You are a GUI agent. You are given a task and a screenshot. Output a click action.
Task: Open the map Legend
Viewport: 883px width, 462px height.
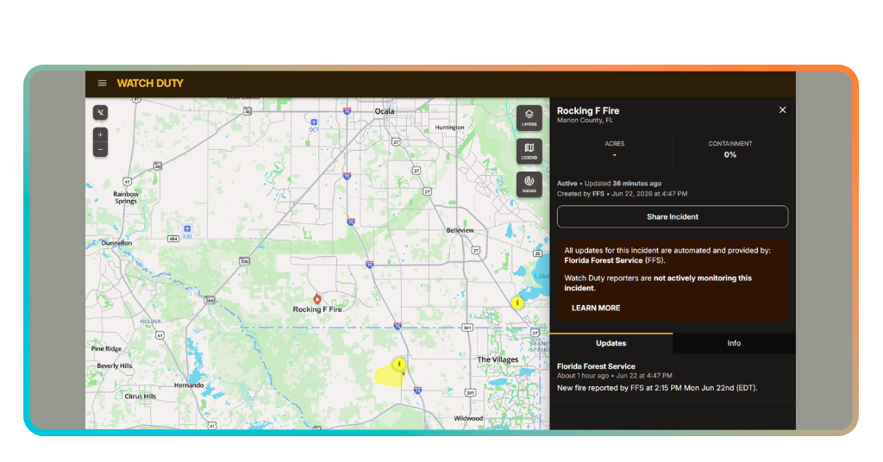[x=529, y=151]
